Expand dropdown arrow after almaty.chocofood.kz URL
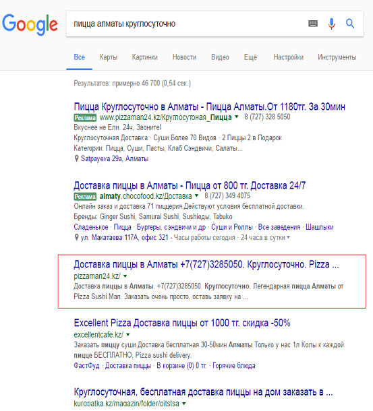373x411 pixels. pos(196,195)
